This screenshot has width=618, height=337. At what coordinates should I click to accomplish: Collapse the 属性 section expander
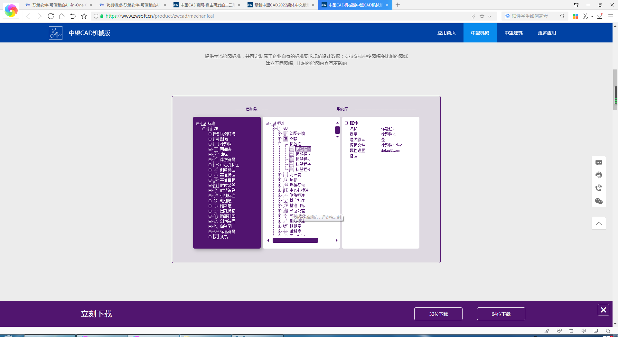click(x=346, y=123)
